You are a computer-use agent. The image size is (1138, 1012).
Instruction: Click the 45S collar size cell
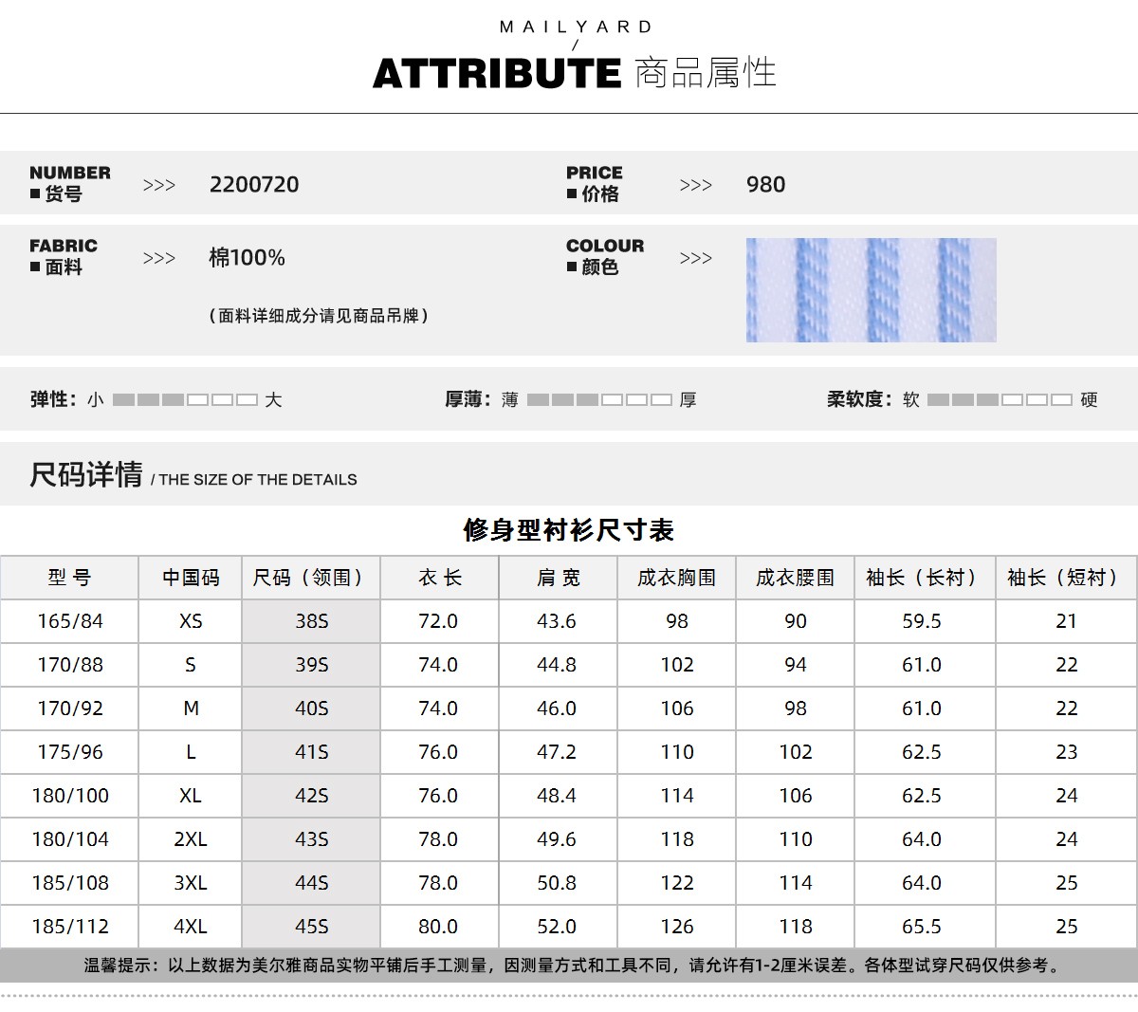(311, 927)
